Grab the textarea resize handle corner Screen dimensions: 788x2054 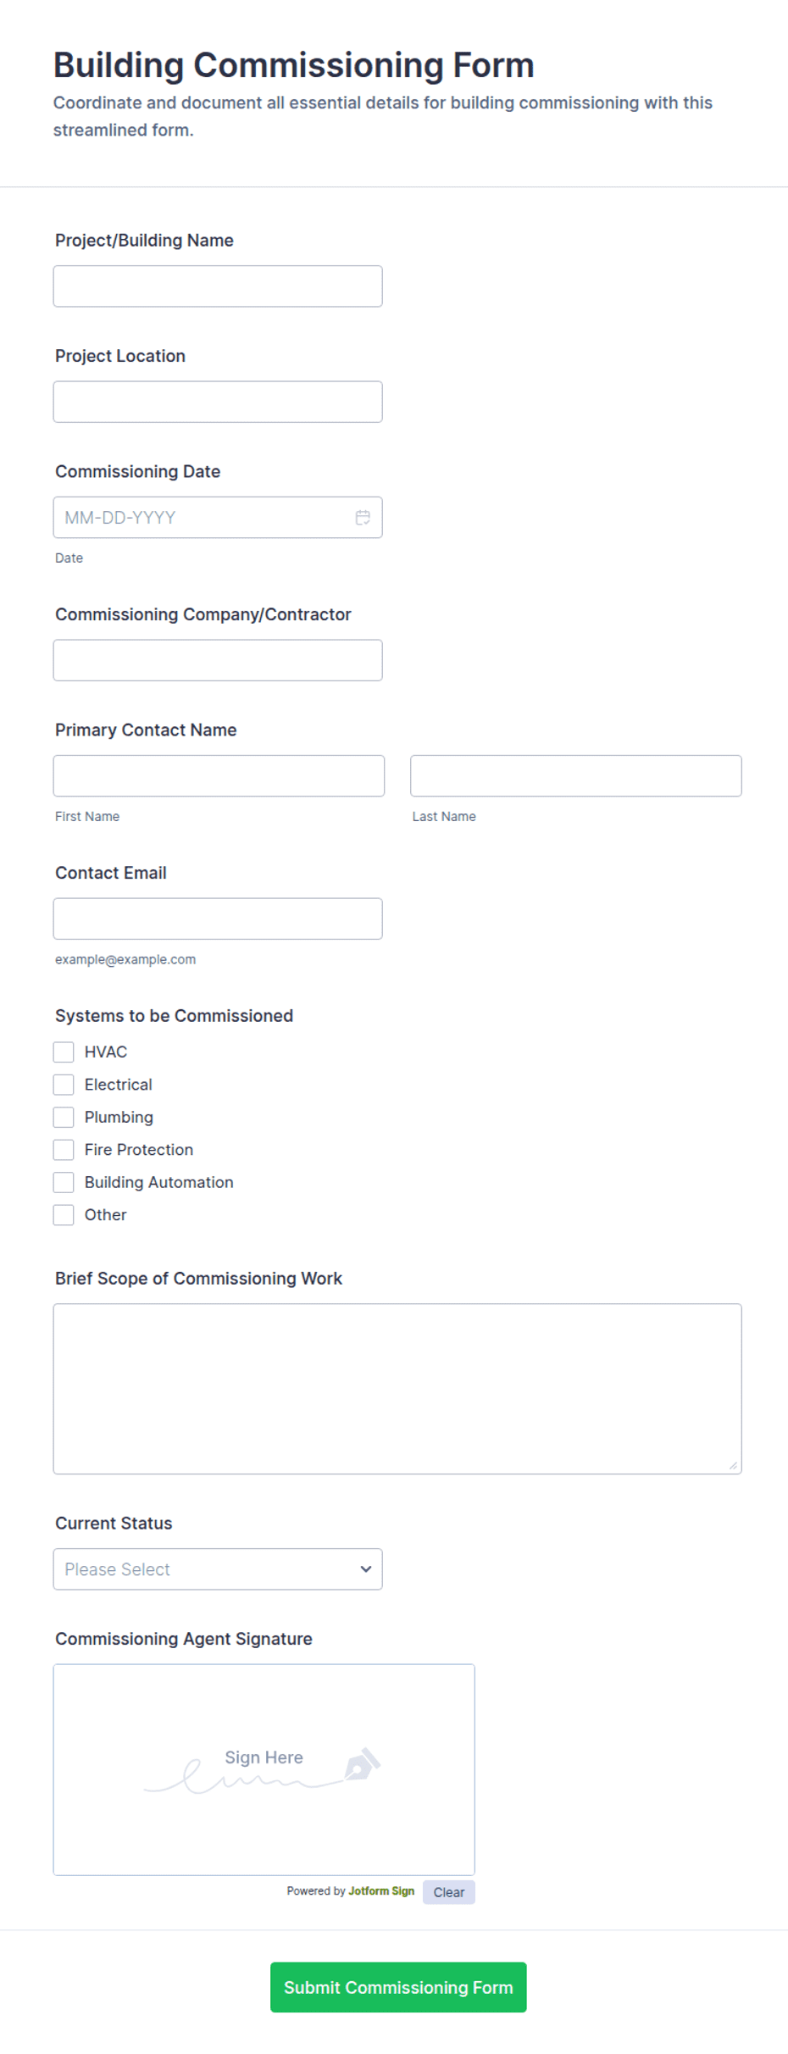click(733, 1465)
